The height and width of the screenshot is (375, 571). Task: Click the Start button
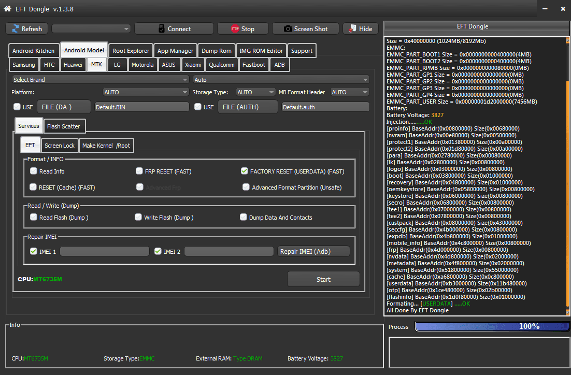click(x=323, y=279)
